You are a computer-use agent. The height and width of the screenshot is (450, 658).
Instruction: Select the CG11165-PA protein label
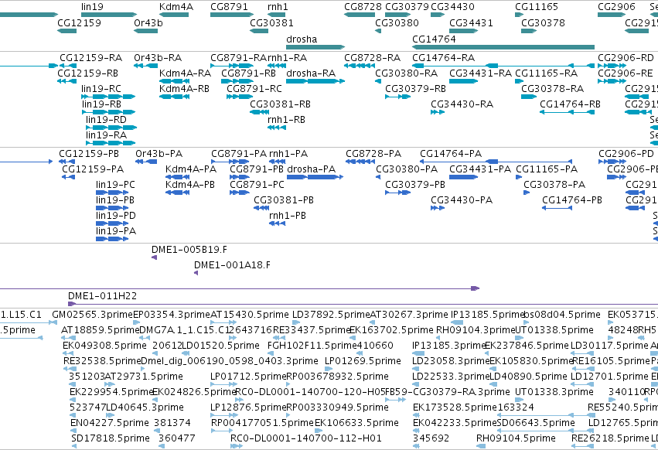pos(547,169)
